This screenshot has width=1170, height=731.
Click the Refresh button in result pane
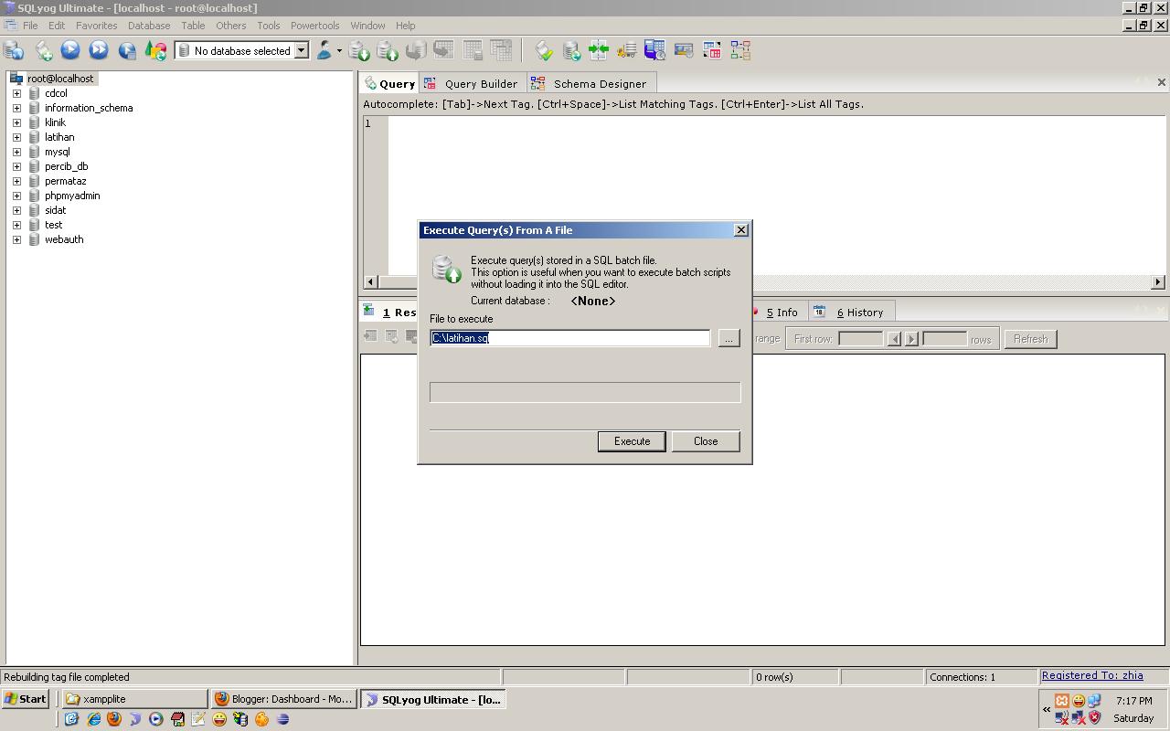[1030, 339]
